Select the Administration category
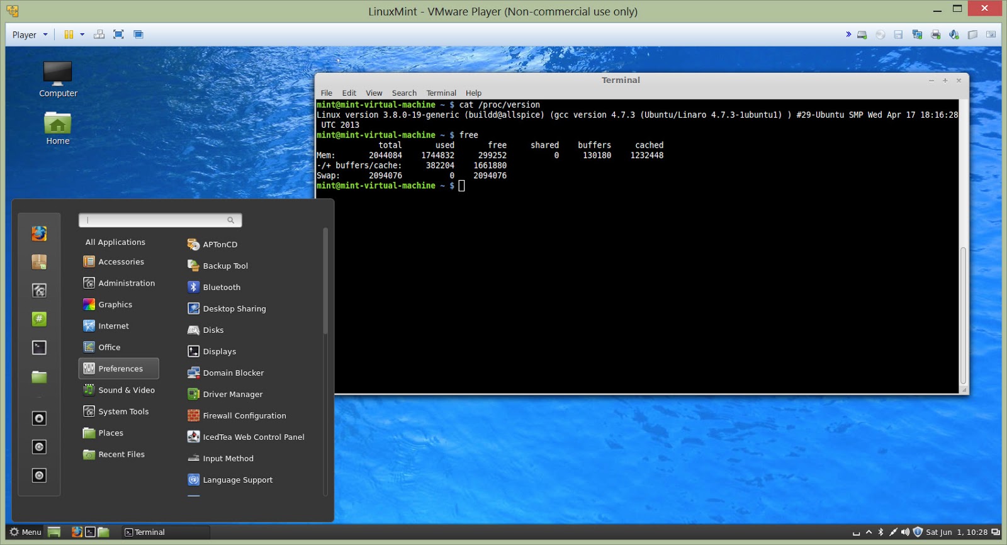 click(x=118, y=283)
